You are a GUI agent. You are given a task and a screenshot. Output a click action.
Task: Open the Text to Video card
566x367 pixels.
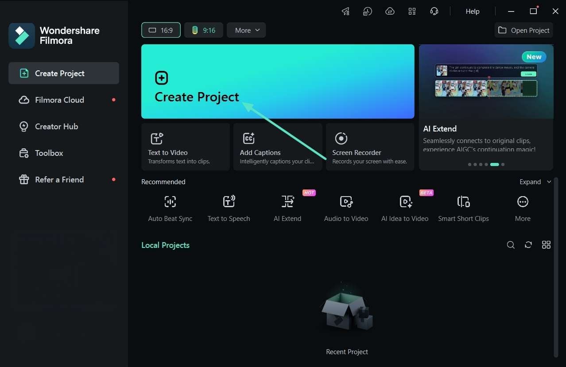click(x=186, y=147)
